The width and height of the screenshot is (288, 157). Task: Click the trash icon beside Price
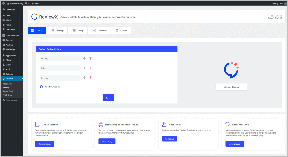point(91,68)
